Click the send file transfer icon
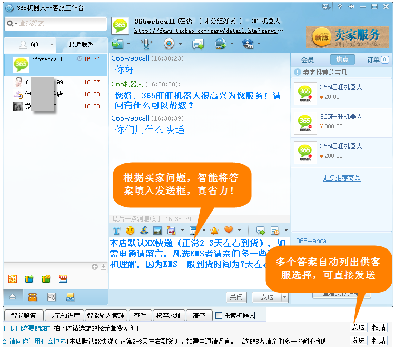Screen dimensions: 395x350 [117, 44]
